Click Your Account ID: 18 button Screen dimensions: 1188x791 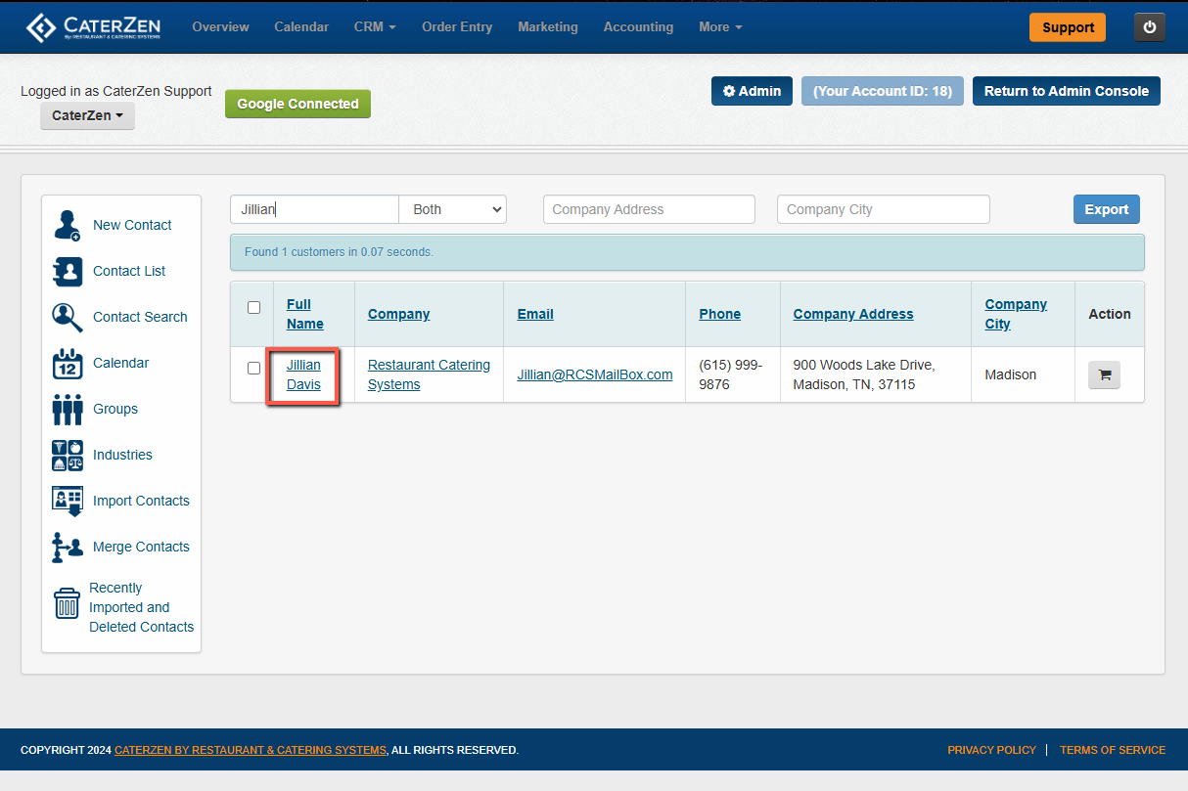pos(883,91)
